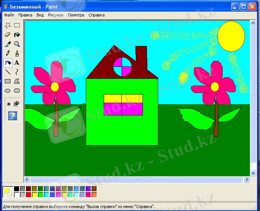Pick the red color swatch in palette
Screen dimensions: 260x211
29,195
